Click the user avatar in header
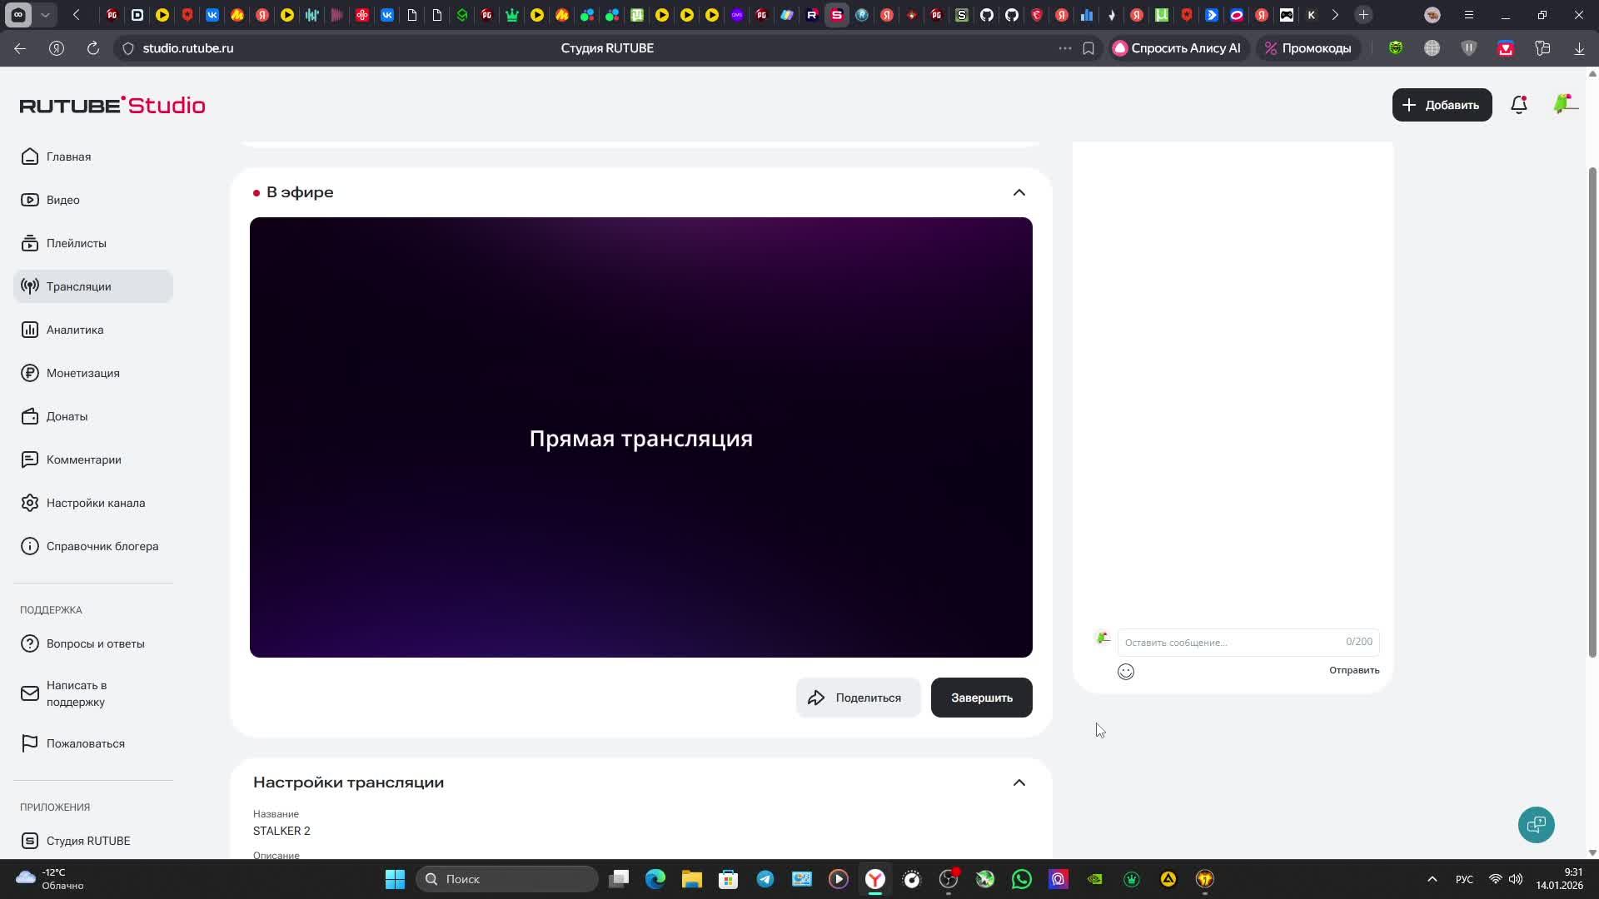This screenshot has height=899, width=1599. [1564, 105]
